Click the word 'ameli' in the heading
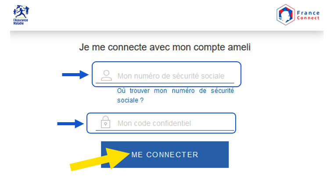334x180 pixels. (x=239, y=47)
